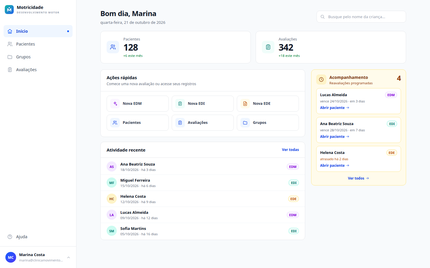Open the Grupos quick action button
The width and height of the screenshot is (430, 268).
point(268,123)
